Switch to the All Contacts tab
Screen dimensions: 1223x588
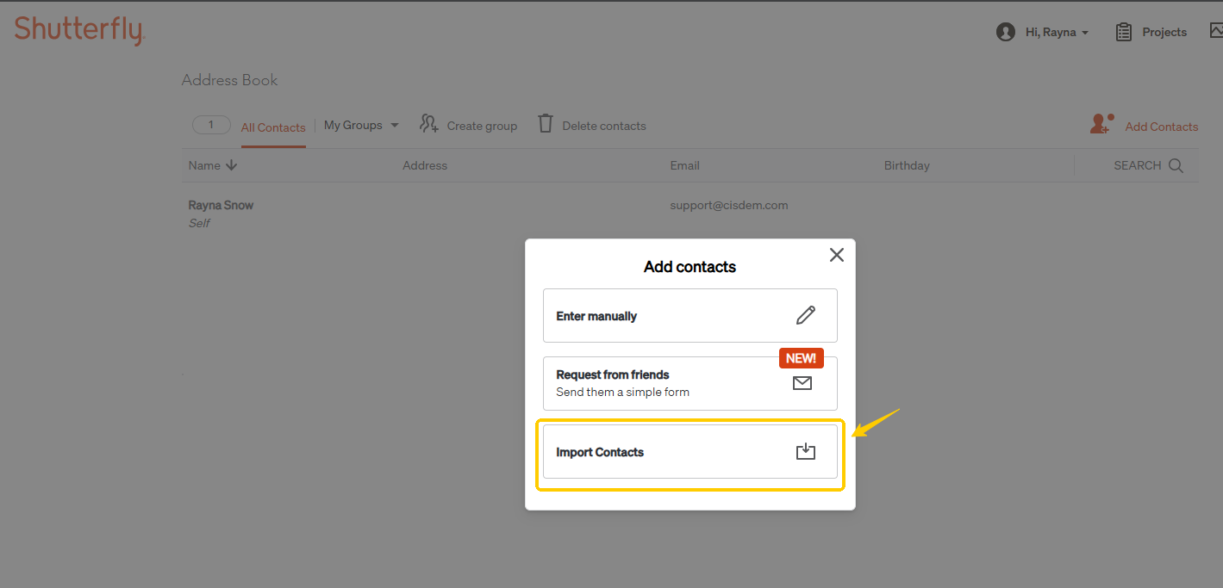point(273,127)
